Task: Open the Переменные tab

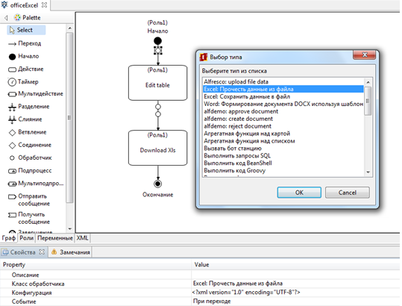Action: coord(55,238)
